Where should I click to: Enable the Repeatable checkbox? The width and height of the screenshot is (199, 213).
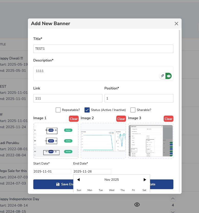tap(58, 110)
